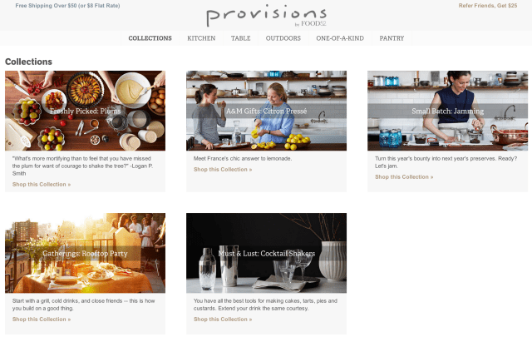Select the Pantry navigation item
This screenshot has height=337, width=532.
pyautogui.click(x=392, y=38)
